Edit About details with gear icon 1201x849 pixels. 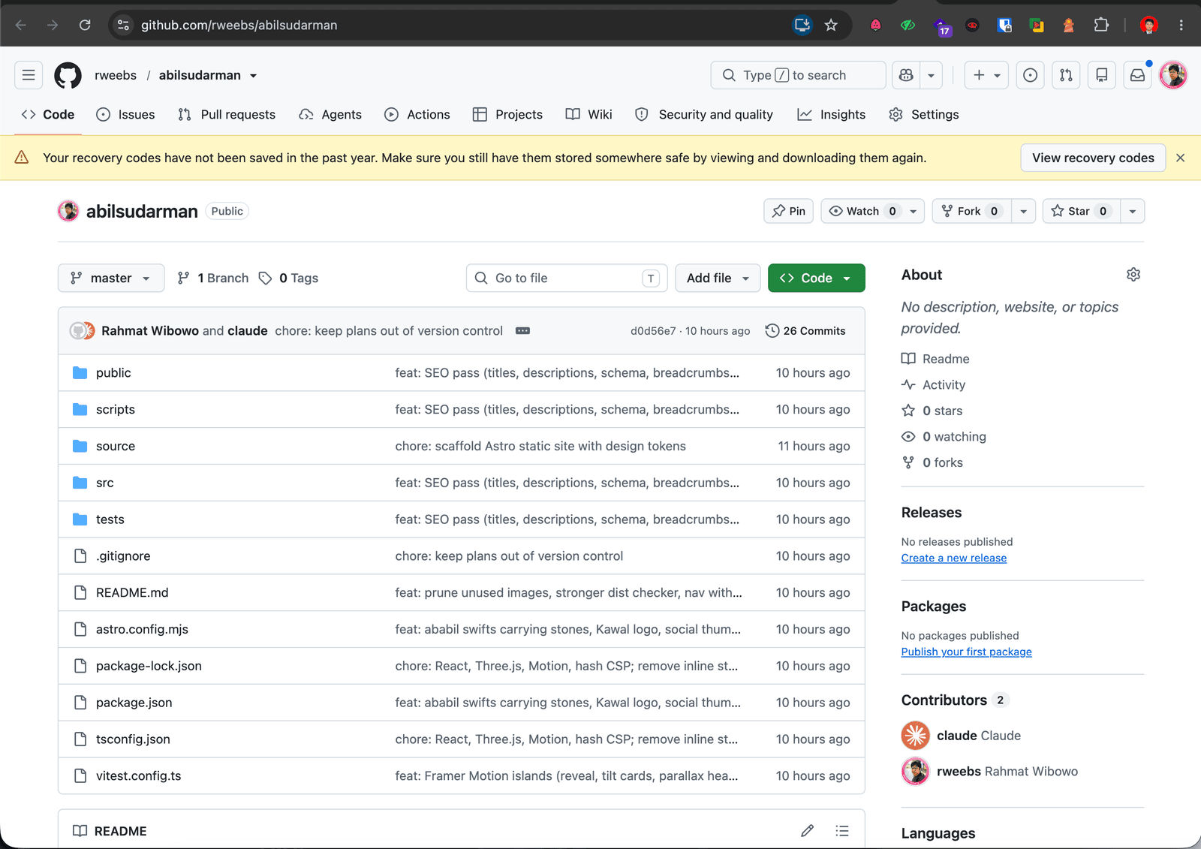[x=1133, y=275]
